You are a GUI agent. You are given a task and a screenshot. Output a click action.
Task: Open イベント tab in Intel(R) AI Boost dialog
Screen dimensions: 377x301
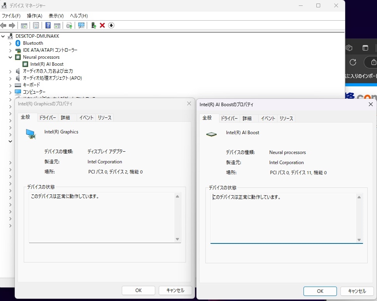268,119
